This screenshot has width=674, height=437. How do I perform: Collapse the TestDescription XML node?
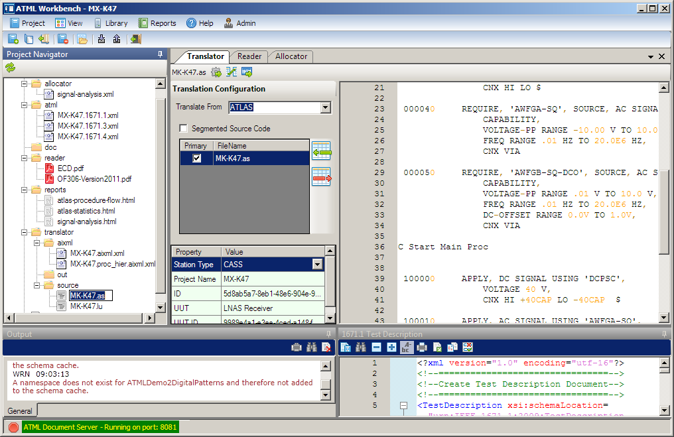point(403,405)
